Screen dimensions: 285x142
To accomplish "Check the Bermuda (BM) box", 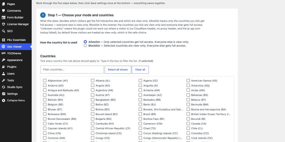I will (x=188, y=105).
